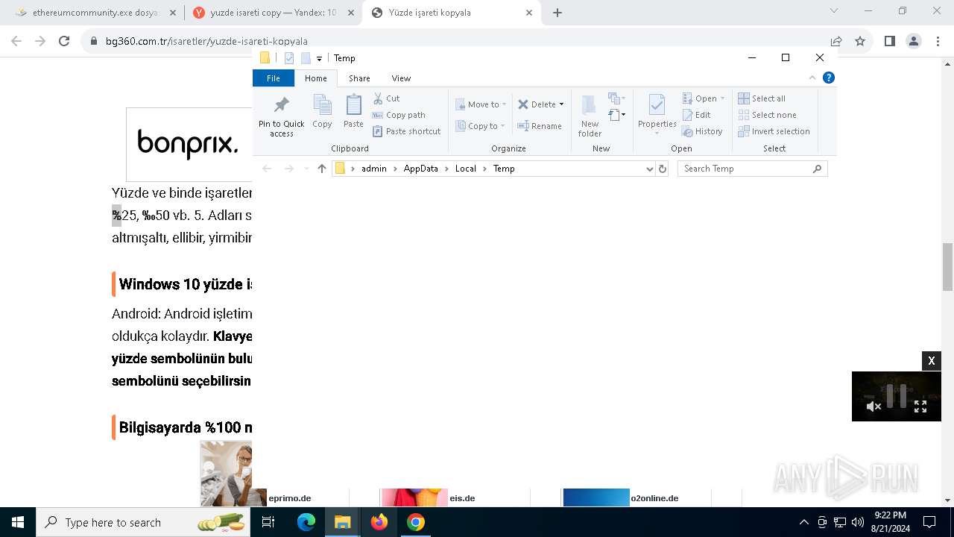This screenshot has height=537, width=954.
Task: Open the Chrome three-dot menu
Action: [x=938, y=41]
